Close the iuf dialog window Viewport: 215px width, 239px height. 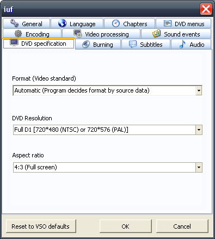[x=206, y=9]
